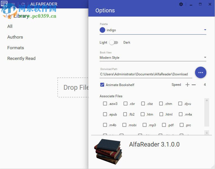The width and height of the screenshot is (215, 169).
Task: Uncheck the Animate Bookshelf checkbox
Action: pyautogui.click(x=102, y=85)
